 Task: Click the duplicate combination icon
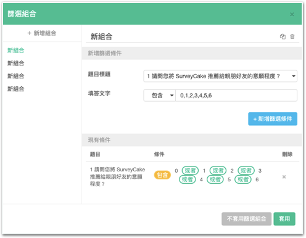pos(283,36)
